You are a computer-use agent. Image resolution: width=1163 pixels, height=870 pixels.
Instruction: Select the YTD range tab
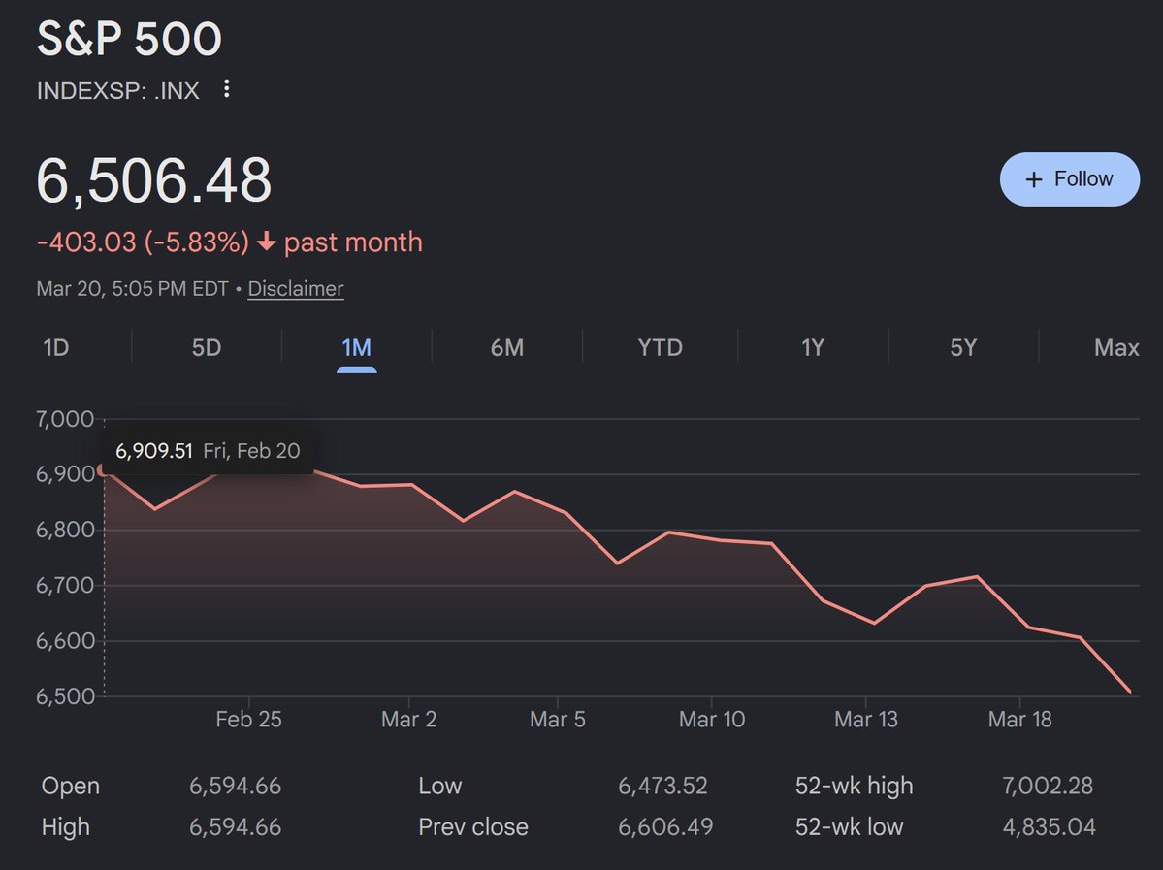[661, 347]
